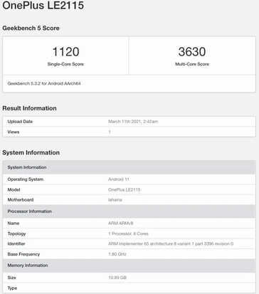The height and width of the screenshot is (294, 259).
Task: Click the System Information table header row
Action: tap(129, 167)
